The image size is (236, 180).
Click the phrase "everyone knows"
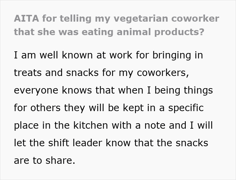(x=54, y=90)
